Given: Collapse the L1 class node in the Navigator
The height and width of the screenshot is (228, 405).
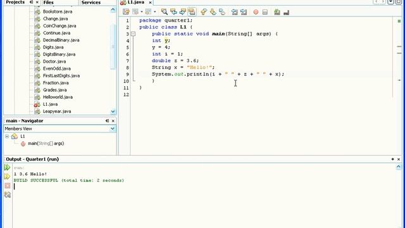Looking at the screenshot, I should click(x=7, y=136).
